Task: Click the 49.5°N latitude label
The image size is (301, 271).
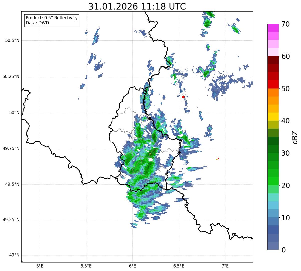Action: click(12, 184)
